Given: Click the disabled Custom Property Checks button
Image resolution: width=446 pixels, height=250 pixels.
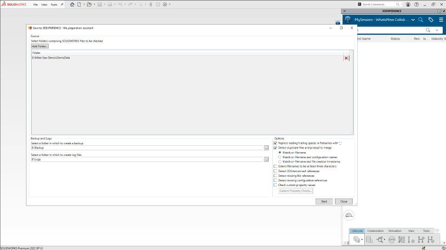Looking at the screenshot, I should [295, 191].
